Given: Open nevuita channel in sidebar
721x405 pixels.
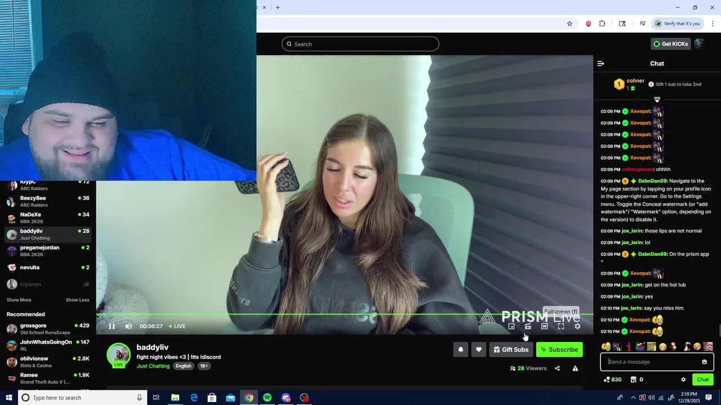Looking at the screenshot, I should (x=48, y=267).
